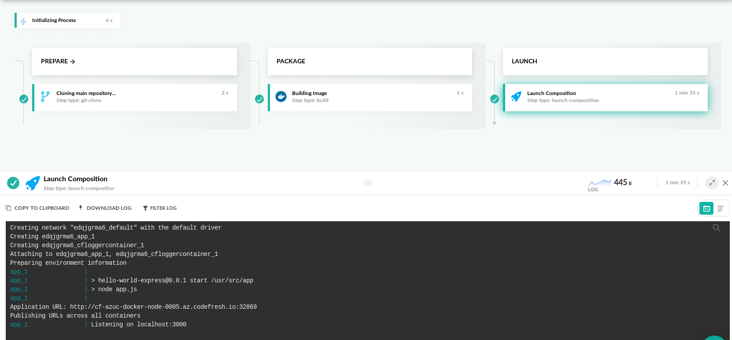732x340 pixels.
Task: Switch to plain text log view
Action: pyautogui.click(x=721, y=208)
